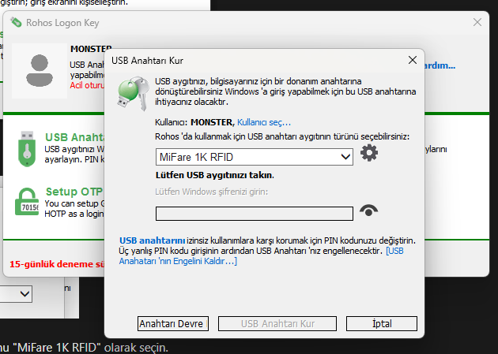
Task: Click the green padlock OTP icon
Action: (27, 202)
